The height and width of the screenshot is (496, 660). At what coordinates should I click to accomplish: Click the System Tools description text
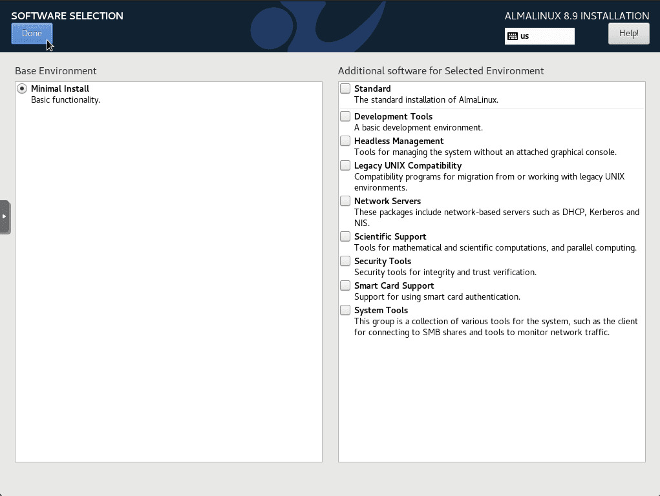(496, 327)
